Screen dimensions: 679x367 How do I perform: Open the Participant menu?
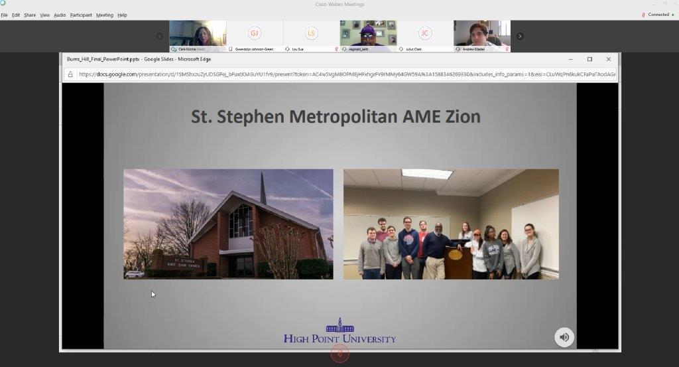(x=81, y=15)
